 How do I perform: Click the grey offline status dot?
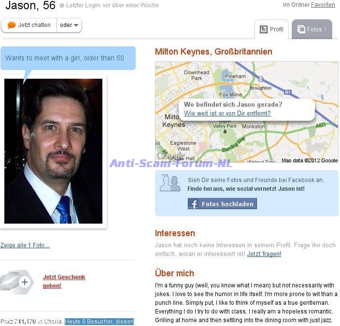click(x=62, y=5)
